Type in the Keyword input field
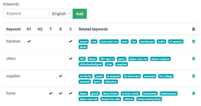The width and height of the screenshot is (201, 106). pyautogui.click(x=26, y=14)
